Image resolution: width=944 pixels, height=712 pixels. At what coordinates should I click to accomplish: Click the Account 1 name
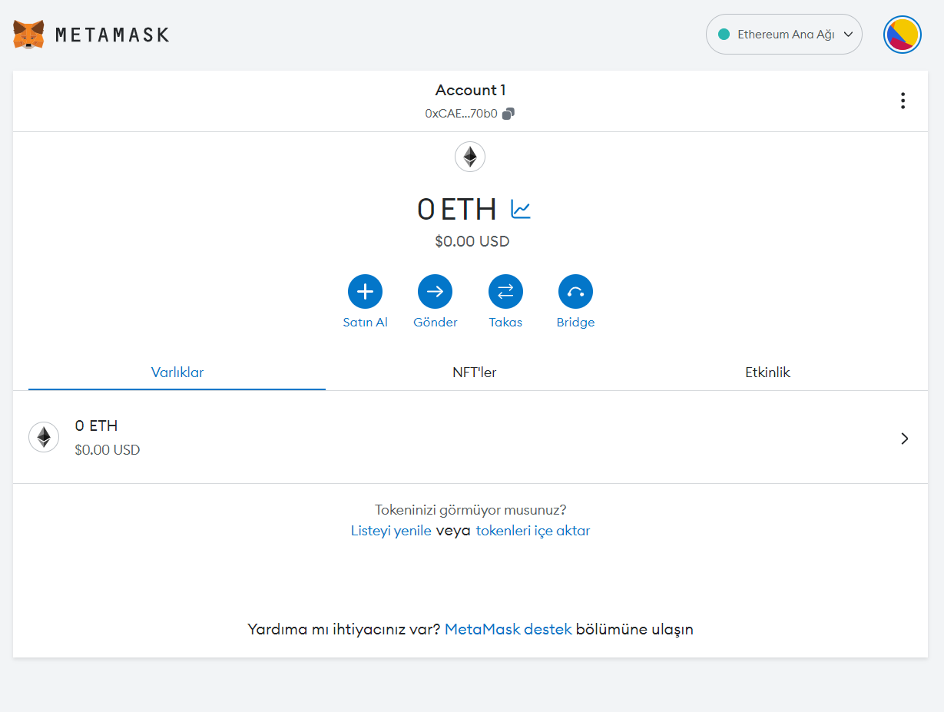pyautogui.click(x=469, y=90)
